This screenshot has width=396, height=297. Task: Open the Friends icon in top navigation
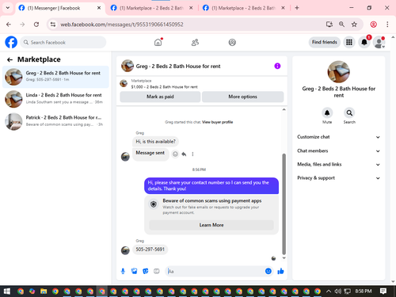click(195, 42)
